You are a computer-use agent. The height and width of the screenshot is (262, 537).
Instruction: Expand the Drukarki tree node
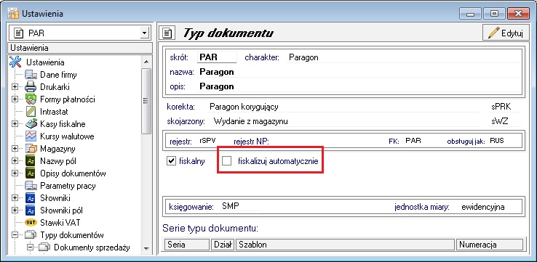coord(15,87)
